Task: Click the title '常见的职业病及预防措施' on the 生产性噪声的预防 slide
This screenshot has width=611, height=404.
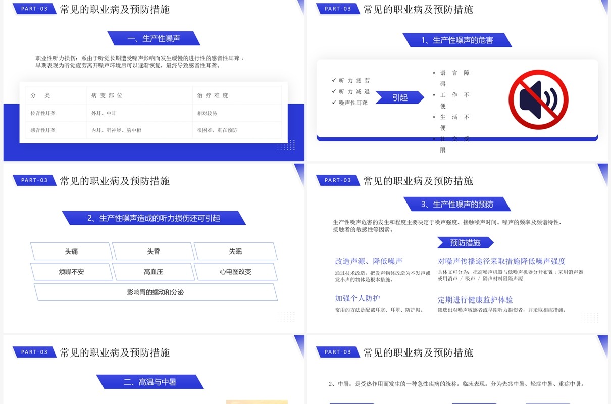Action: (418, 181)
